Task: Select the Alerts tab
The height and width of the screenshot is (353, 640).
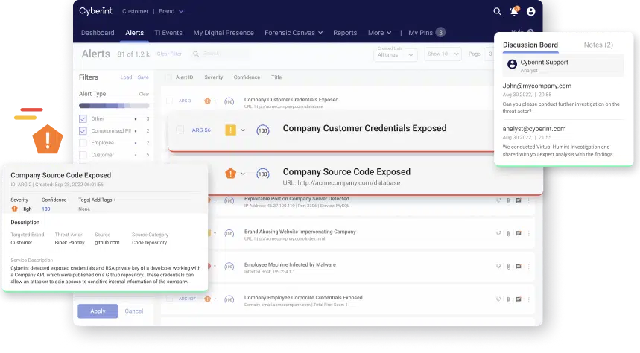Action: 134,33
